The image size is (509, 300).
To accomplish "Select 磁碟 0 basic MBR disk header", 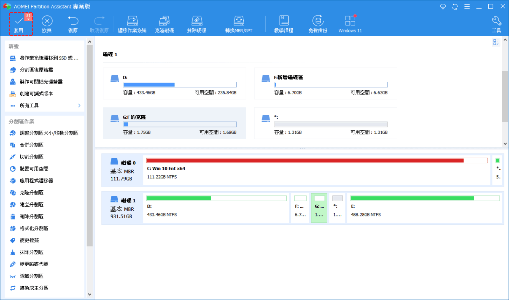I will point(122,170).
